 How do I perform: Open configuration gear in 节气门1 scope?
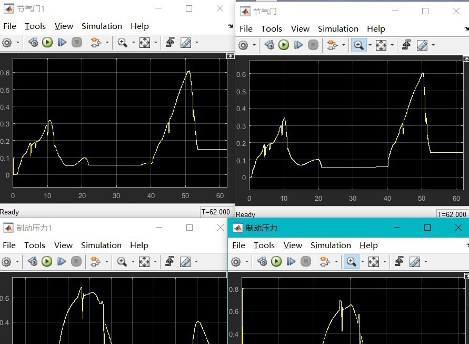7,43
